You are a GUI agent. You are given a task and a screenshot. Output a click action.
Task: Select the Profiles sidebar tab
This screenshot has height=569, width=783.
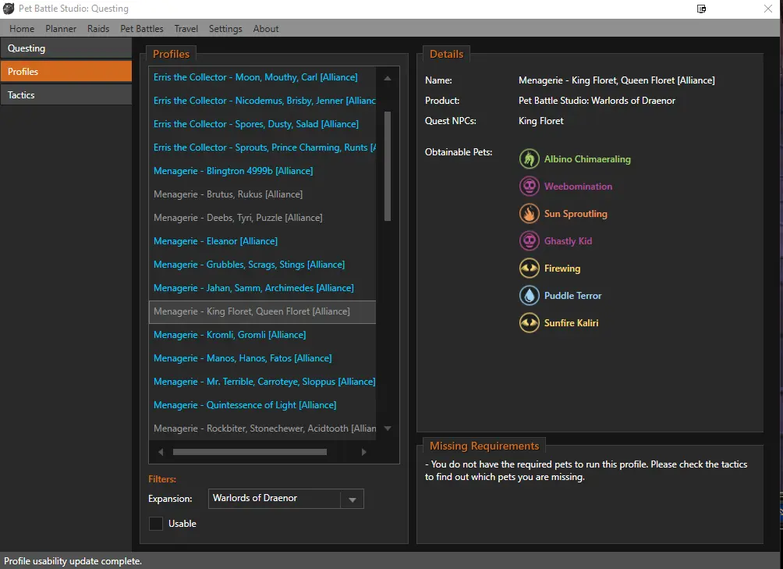(66, 72)
